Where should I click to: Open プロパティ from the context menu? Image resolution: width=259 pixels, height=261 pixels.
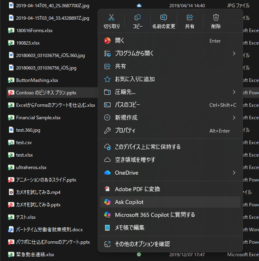click(x=125, y=130)
